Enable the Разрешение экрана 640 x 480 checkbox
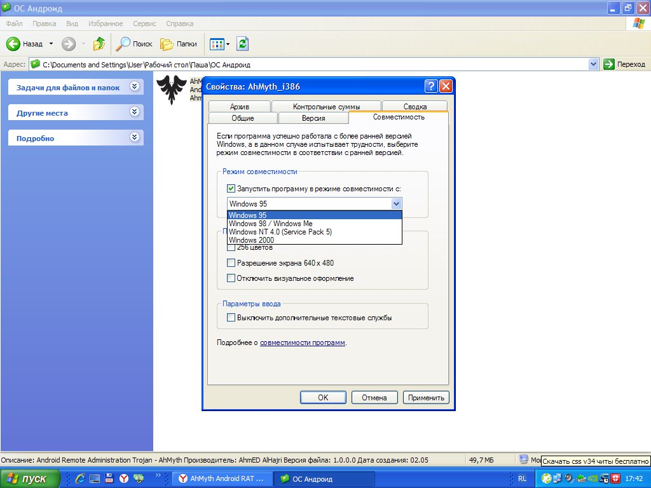 pyautogui.click(x=231, y=262)
